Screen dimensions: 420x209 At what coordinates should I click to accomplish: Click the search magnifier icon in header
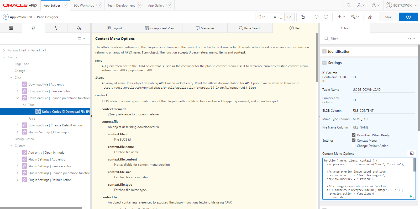point(349,5)
